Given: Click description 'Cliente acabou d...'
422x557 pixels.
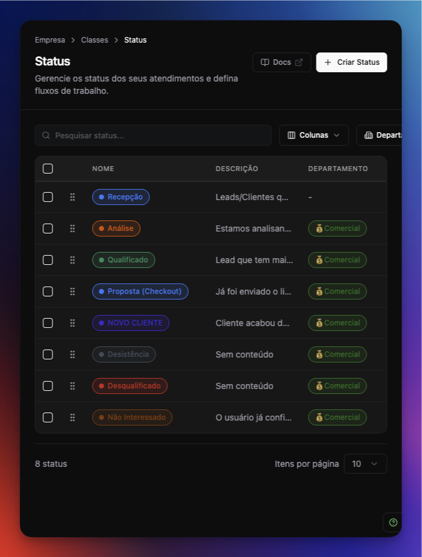Looking at the screenshot, I should point(252,323).
